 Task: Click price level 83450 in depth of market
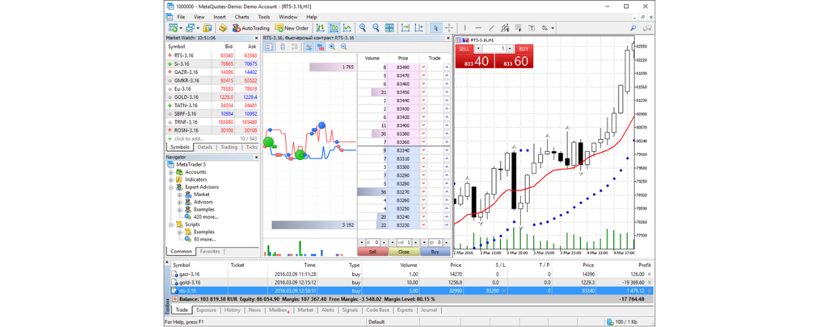pyautogui.click(x=403, y=91)
